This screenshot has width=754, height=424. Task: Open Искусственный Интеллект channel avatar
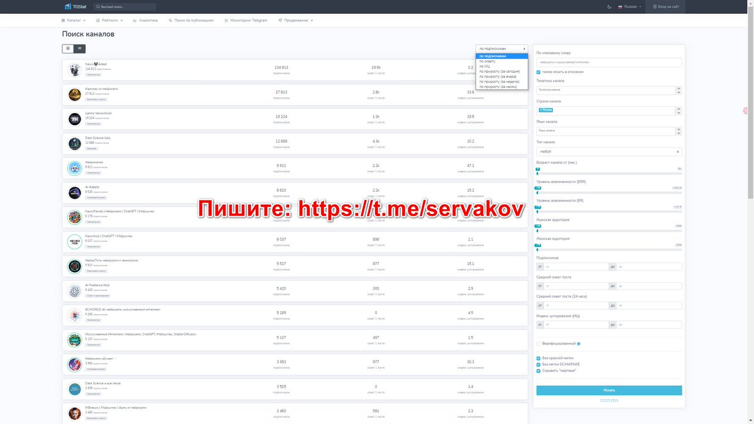(75, 340)
